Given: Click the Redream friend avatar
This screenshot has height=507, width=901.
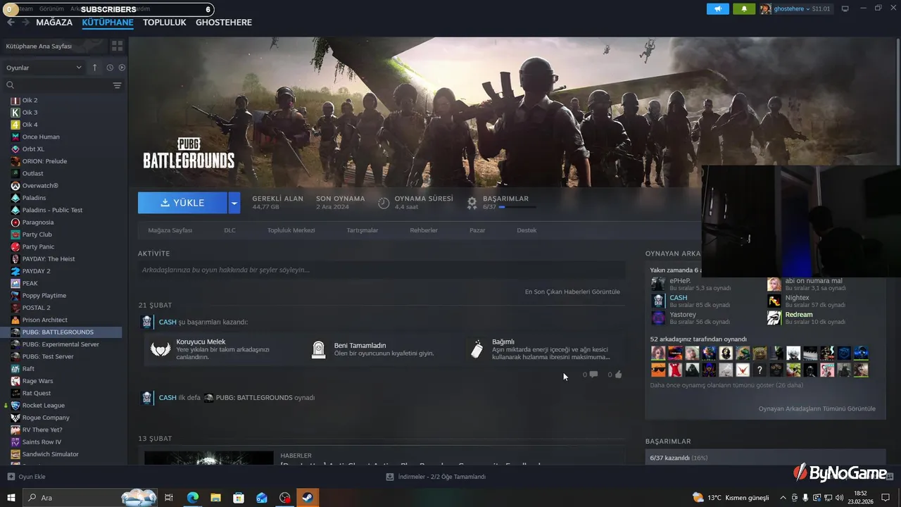Looking at the screenshot, I should 774,318.
